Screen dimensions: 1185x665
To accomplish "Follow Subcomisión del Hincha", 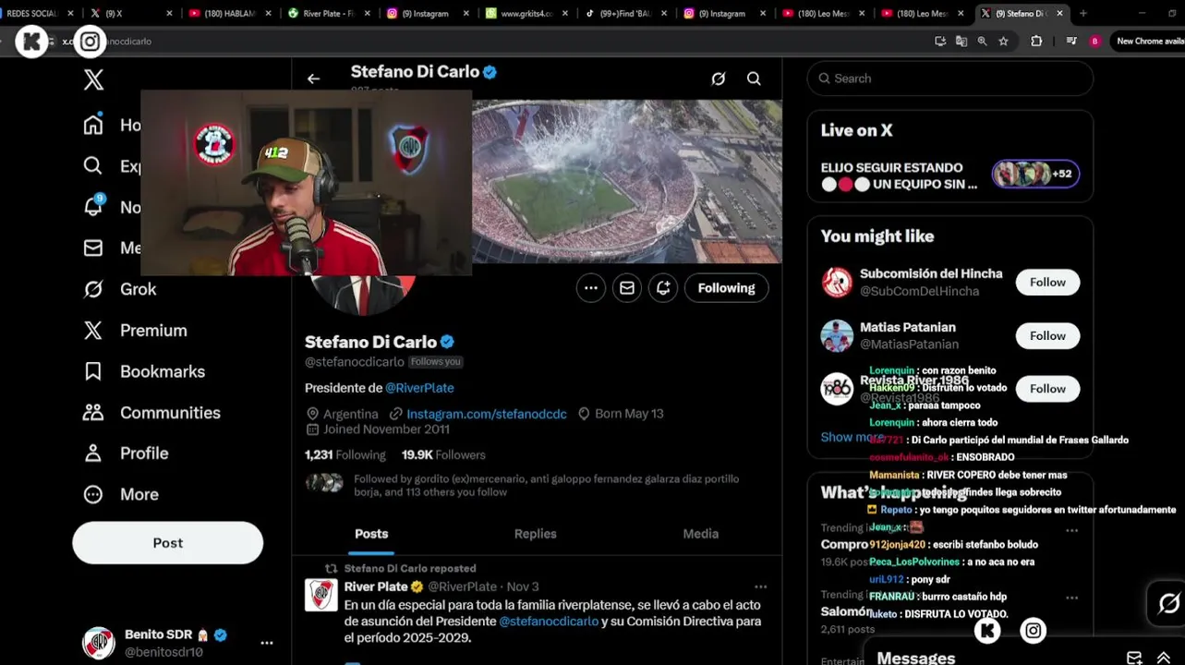I will coord(1047,283).
